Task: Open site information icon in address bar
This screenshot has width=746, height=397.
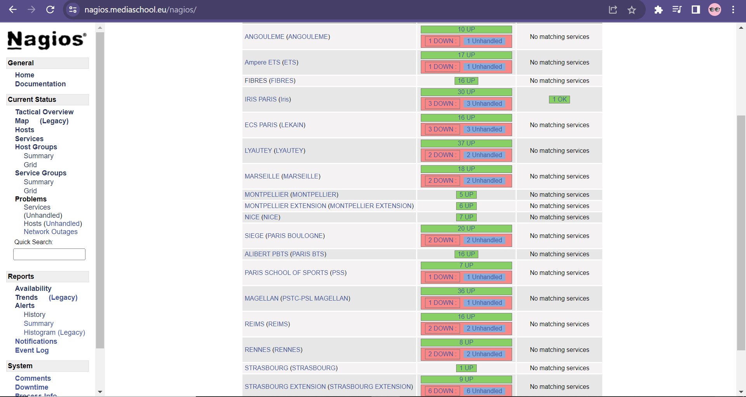Action: coord(73,10)
